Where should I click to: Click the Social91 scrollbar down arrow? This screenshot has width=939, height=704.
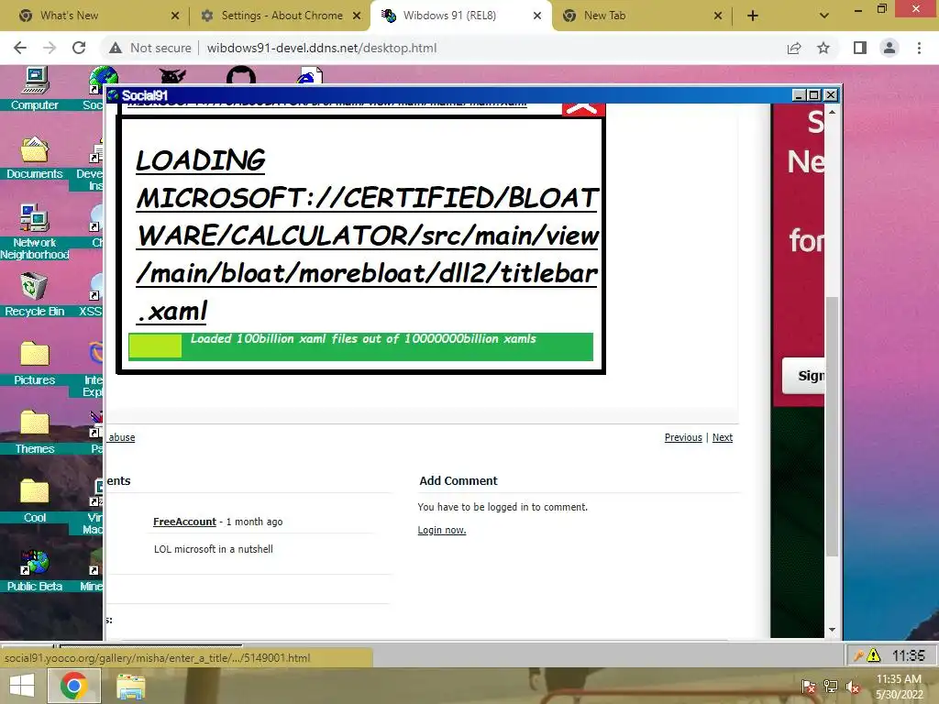[832, 630]
